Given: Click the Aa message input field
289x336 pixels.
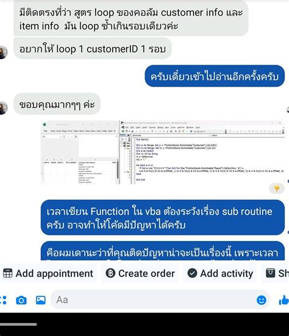Looking at the screenshot, I should (153, 299).
